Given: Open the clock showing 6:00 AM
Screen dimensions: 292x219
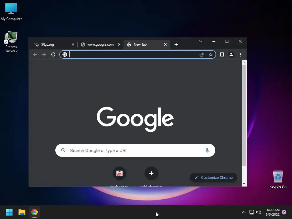Looking at the screenshot, I should pos(273,212).
